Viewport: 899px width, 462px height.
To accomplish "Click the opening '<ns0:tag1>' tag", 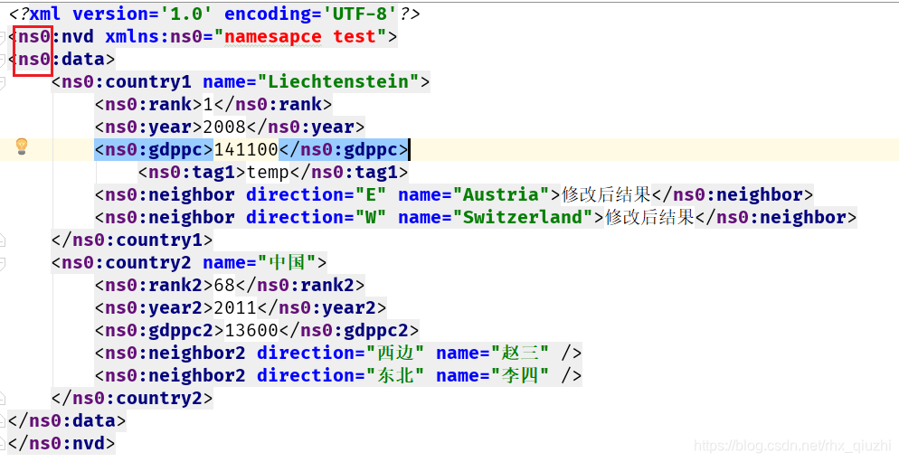I will click(x=192, y=173).
